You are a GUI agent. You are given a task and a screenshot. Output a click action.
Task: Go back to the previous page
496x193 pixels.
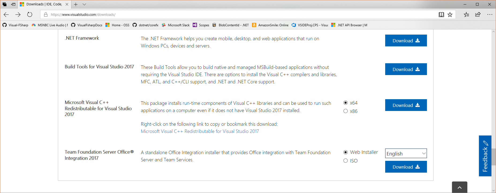point(6,14)
